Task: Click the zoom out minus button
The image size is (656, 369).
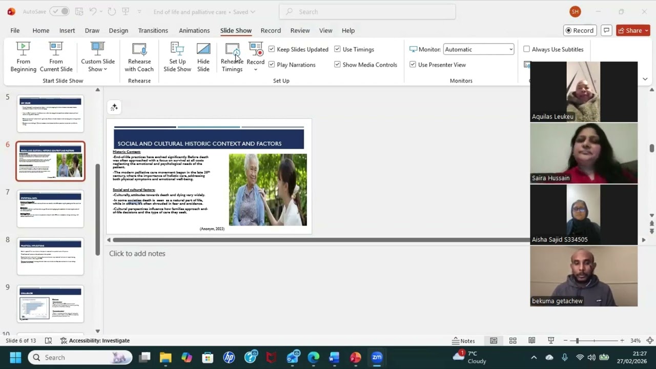Action: (x=566, y=341)
